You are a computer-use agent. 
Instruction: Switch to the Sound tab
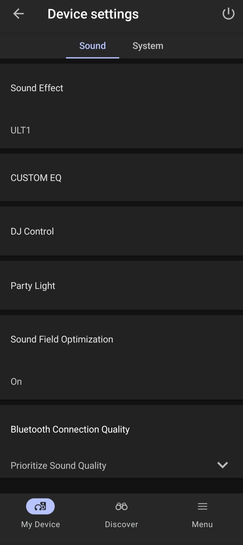pyautogui.click(x=92, y=46)
